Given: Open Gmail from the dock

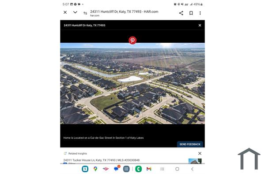Looking at the screenshot, I should coord(149,169).
